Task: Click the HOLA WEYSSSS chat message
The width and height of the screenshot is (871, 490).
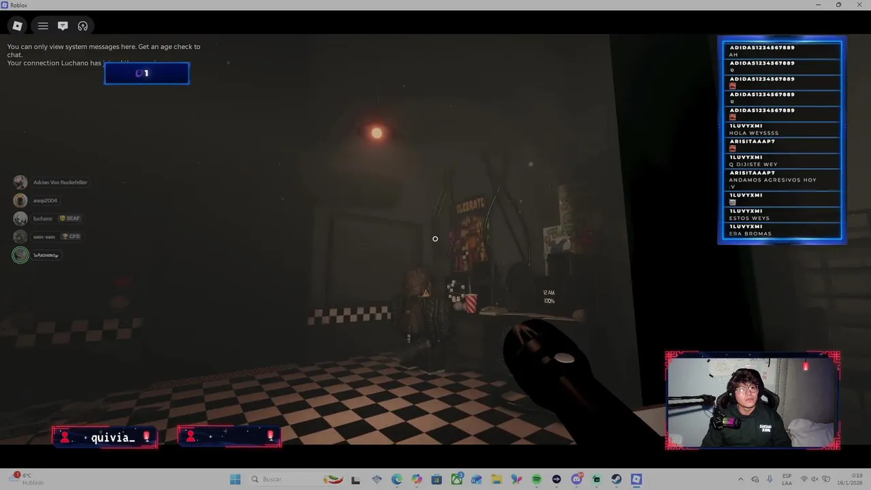Action: pyautogui.click(x=753, y=133)
